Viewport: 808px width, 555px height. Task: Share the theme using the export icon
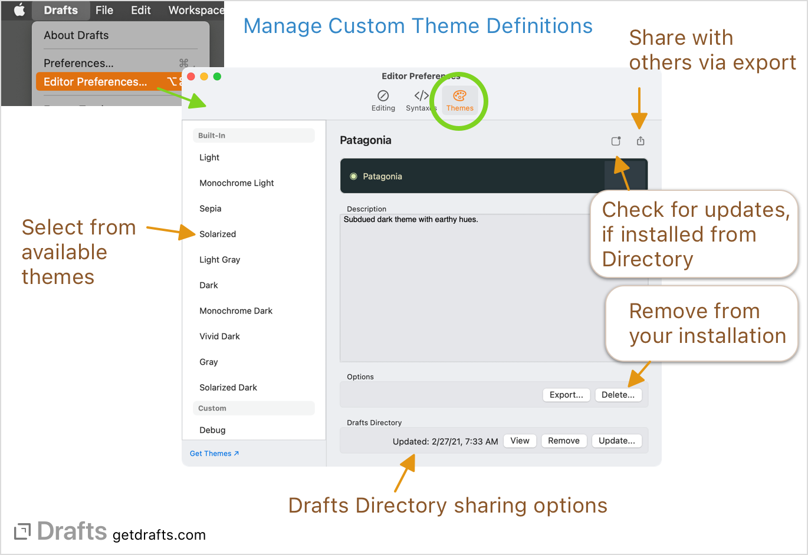641,141
